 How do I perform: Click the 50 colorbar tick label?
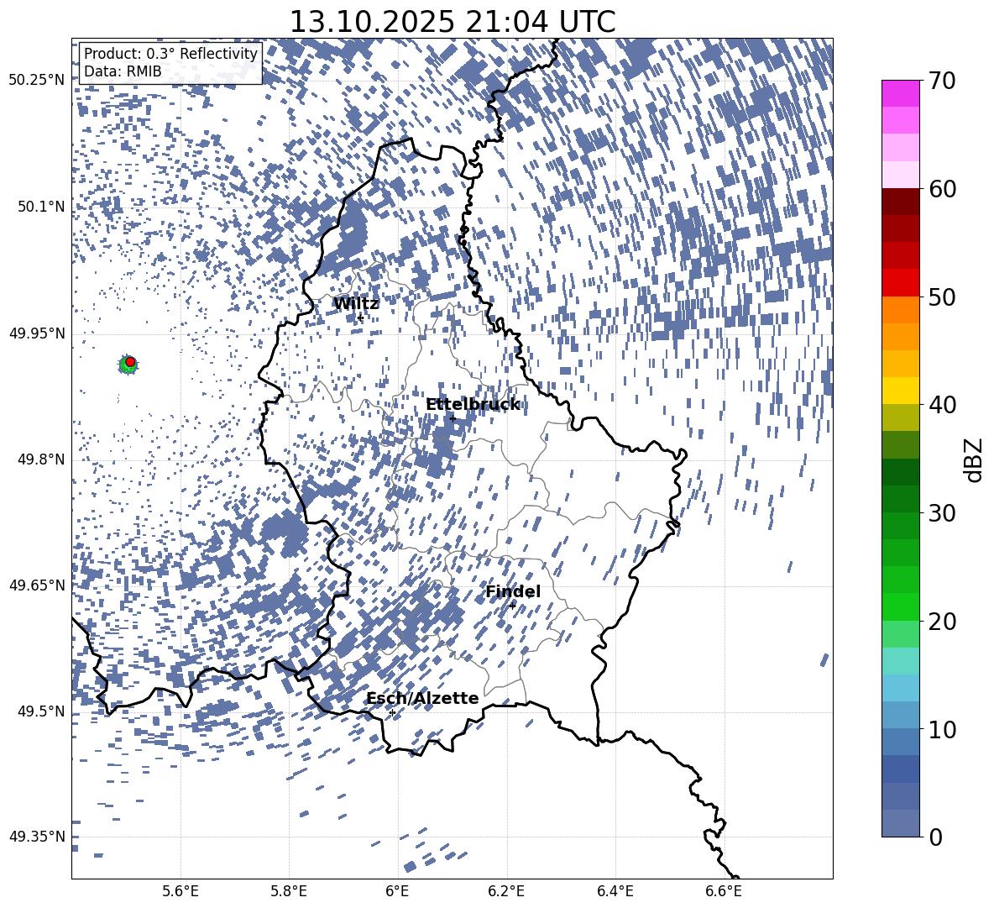coord(942,297)
